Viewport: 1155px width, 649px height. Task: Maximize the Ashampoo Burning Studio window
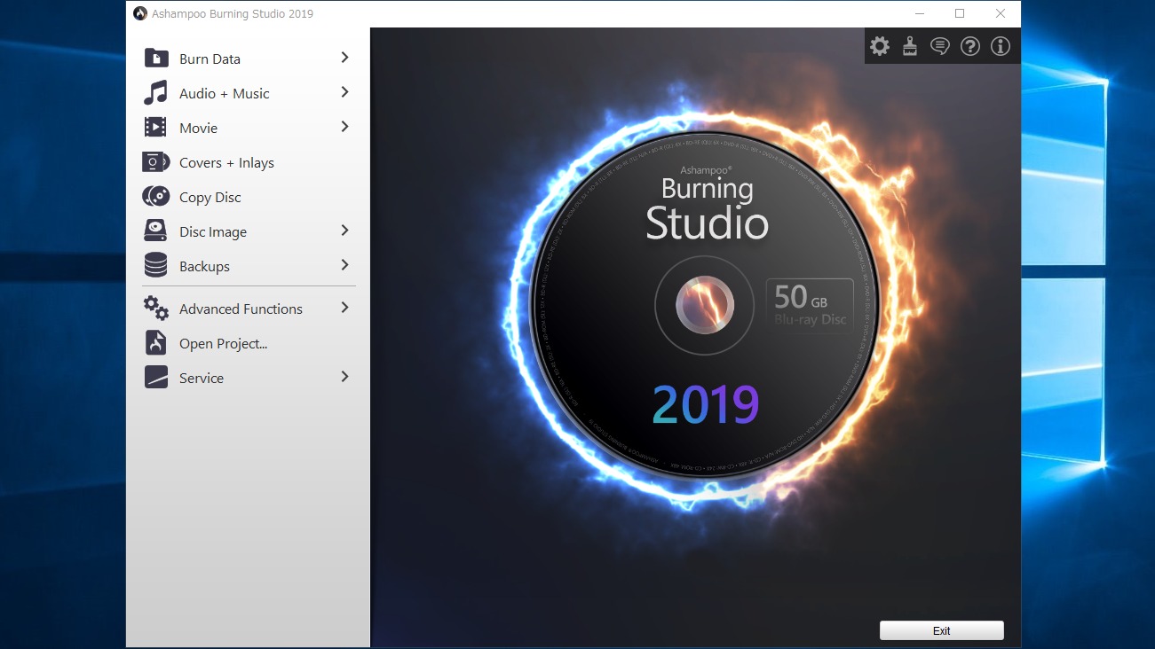pyautogui.click(x=960, y=13)
